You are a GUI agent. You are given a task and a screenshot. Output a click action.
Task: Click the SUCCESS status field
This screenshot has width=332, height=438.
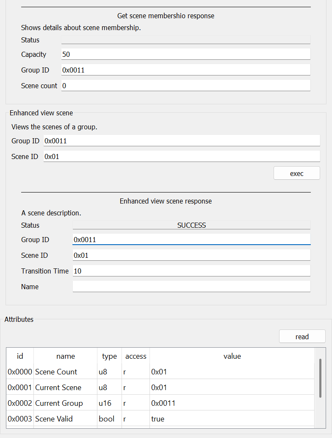click(191, 225)
